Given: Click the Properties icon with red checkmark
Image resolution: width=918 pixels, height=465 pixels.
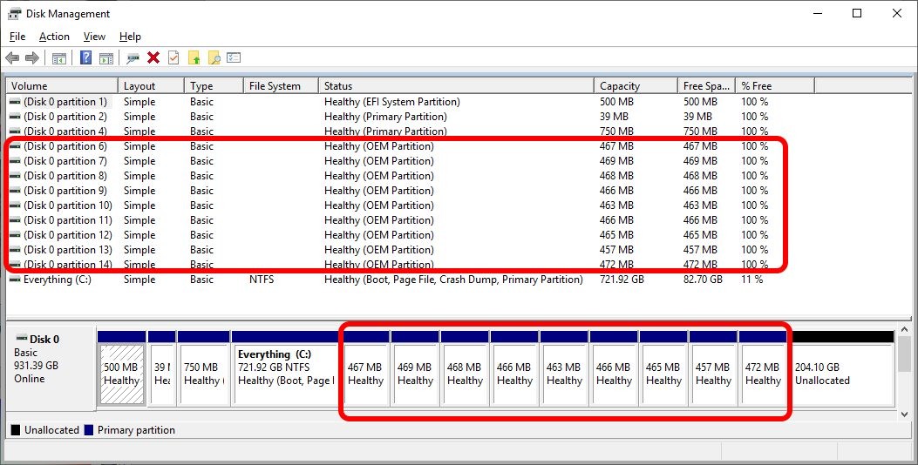Looking at the screenshot, I should tap(173, 58).
